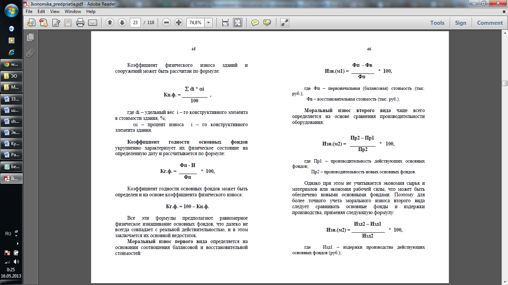Click the Save floppy disk icon
This screenshot has width=508, height=285.
point(68,23)
